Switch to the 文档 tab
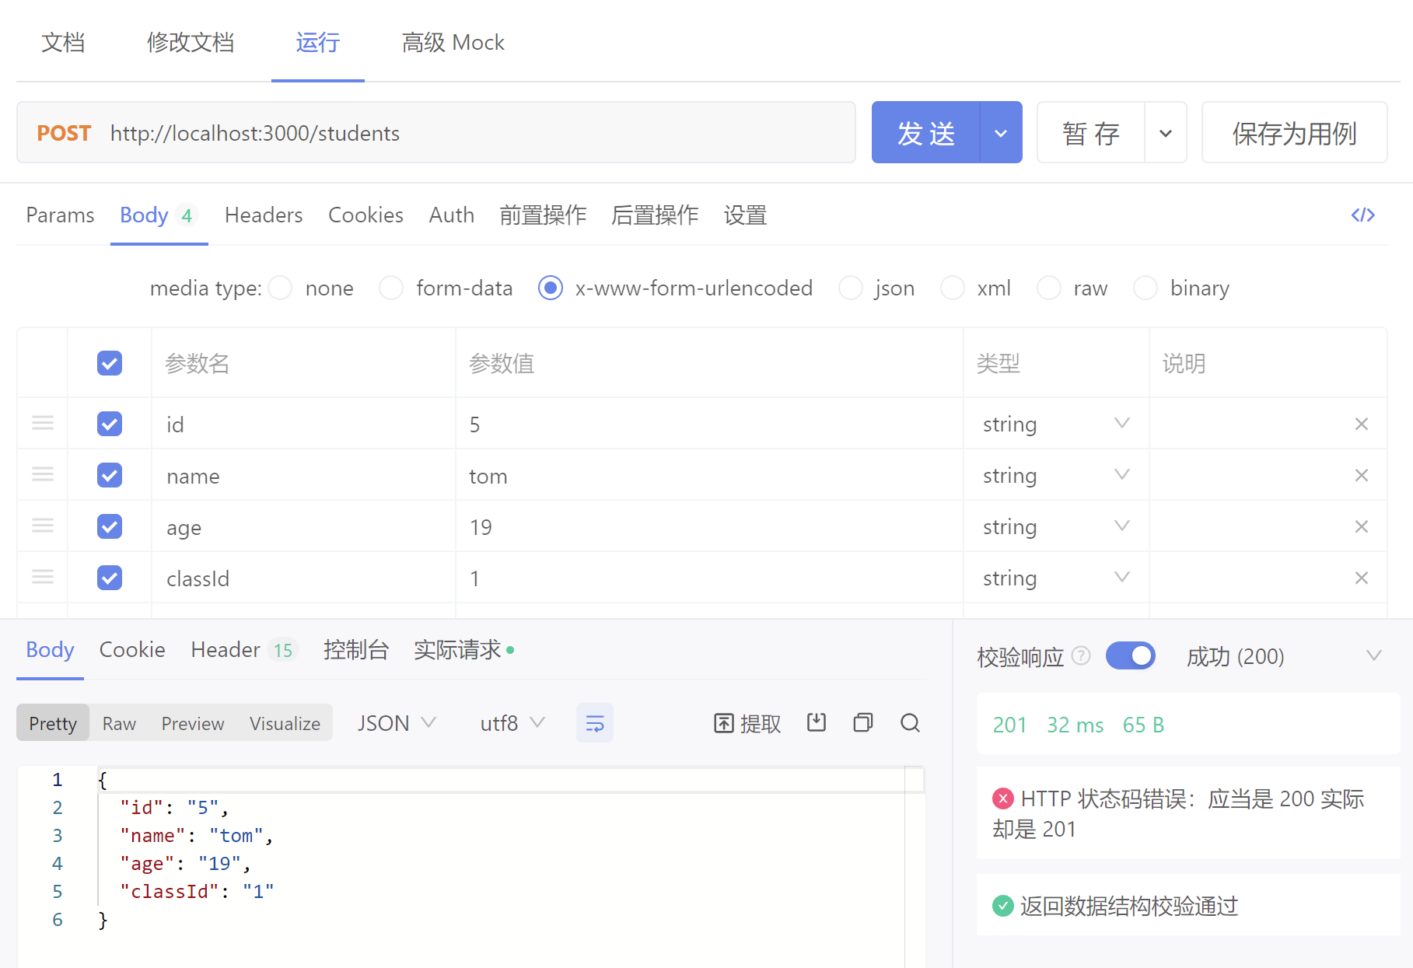 (x=63, y=42)
